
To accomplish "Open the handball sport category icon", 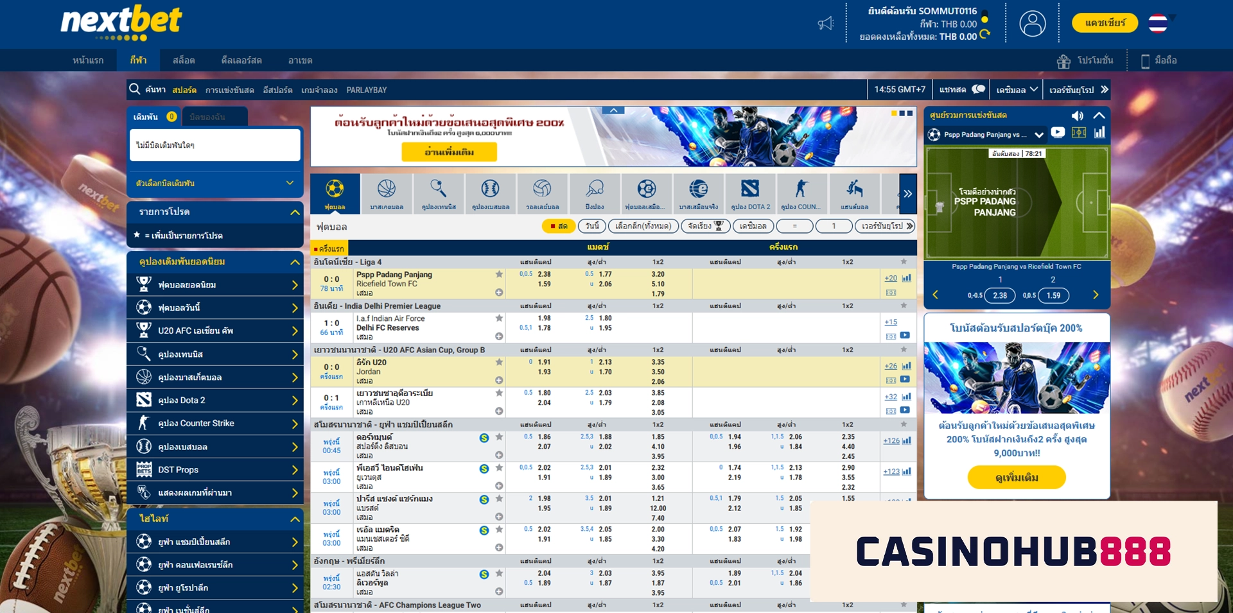I will point(854,193).
